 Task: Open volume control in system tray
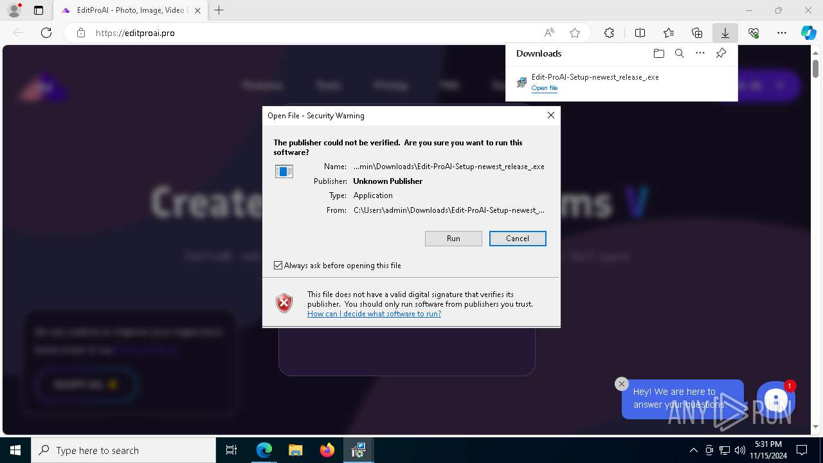pos(739,450)
